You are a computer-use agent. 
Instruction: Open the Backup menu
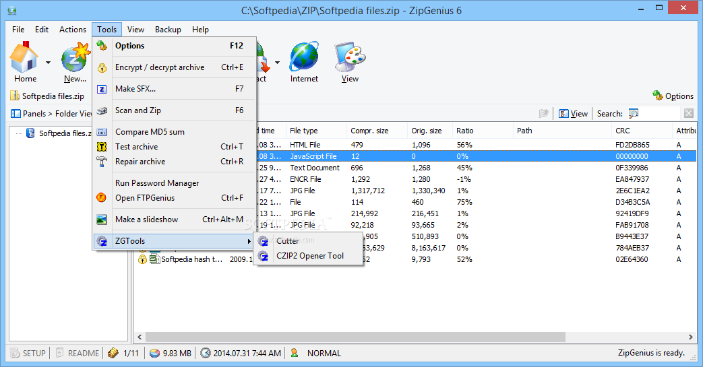[168, 30]
